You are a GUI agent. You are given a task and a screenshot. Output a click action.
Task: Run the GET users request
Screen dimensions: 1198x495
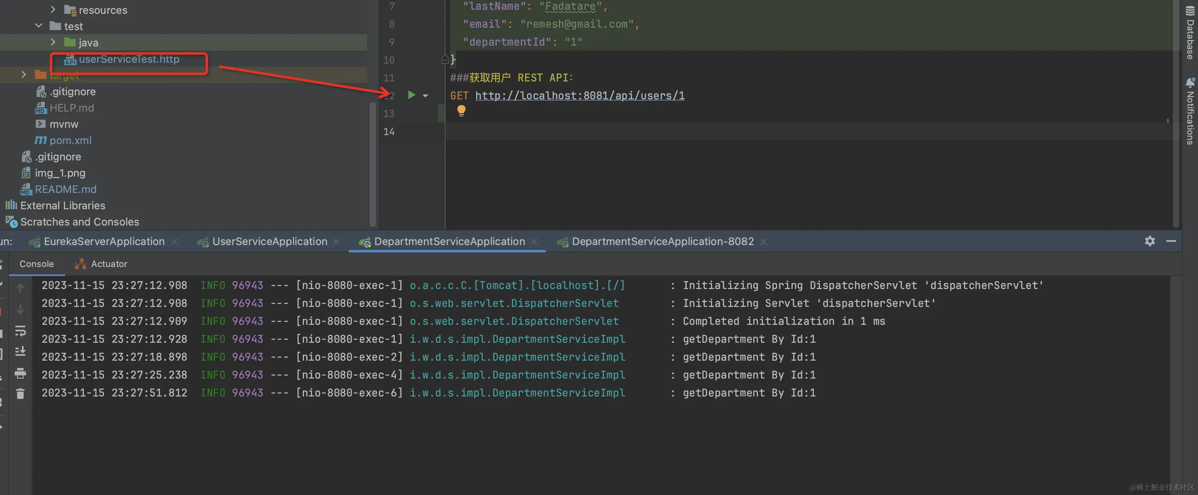(411, 95)
